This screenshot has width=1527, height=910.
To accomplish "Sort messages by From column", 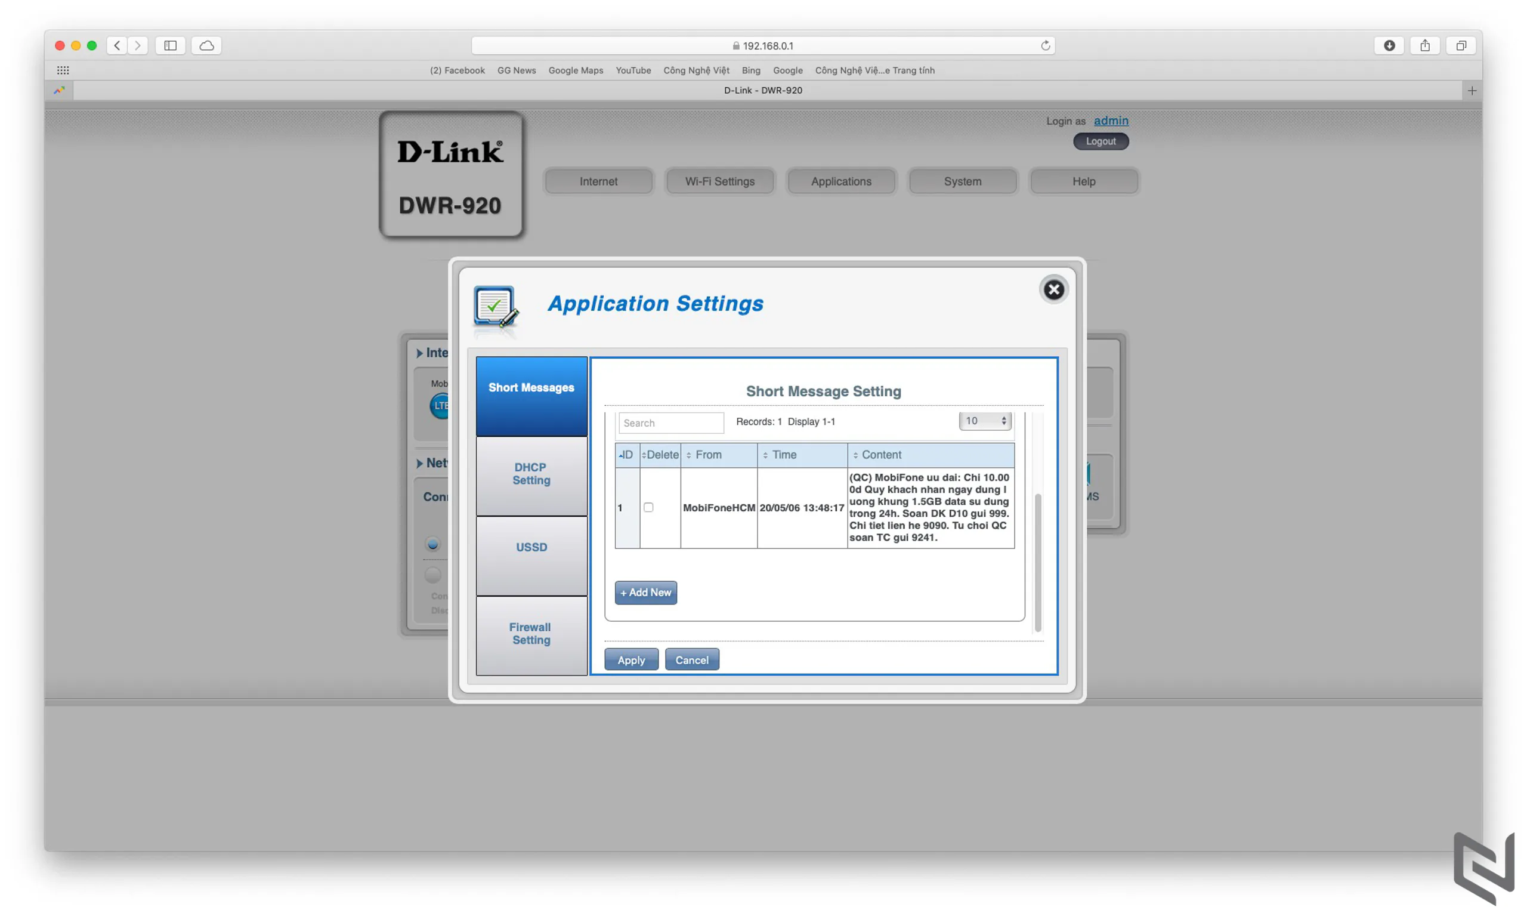I will pyautogui.click(x=719, y=454).
